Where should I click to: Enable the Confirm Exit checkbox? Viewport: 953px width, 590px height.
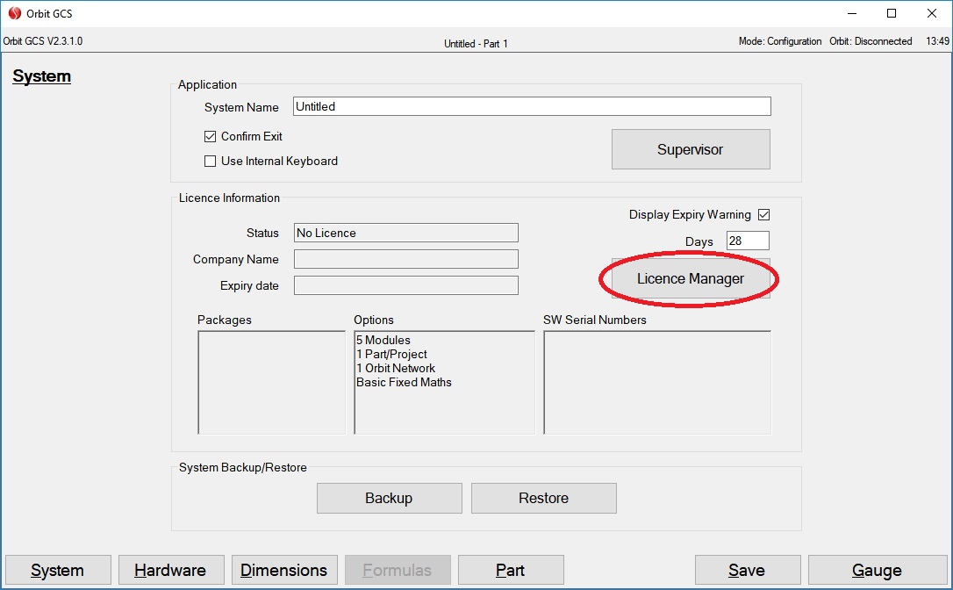pyautogui.click(x=211, y=137)
